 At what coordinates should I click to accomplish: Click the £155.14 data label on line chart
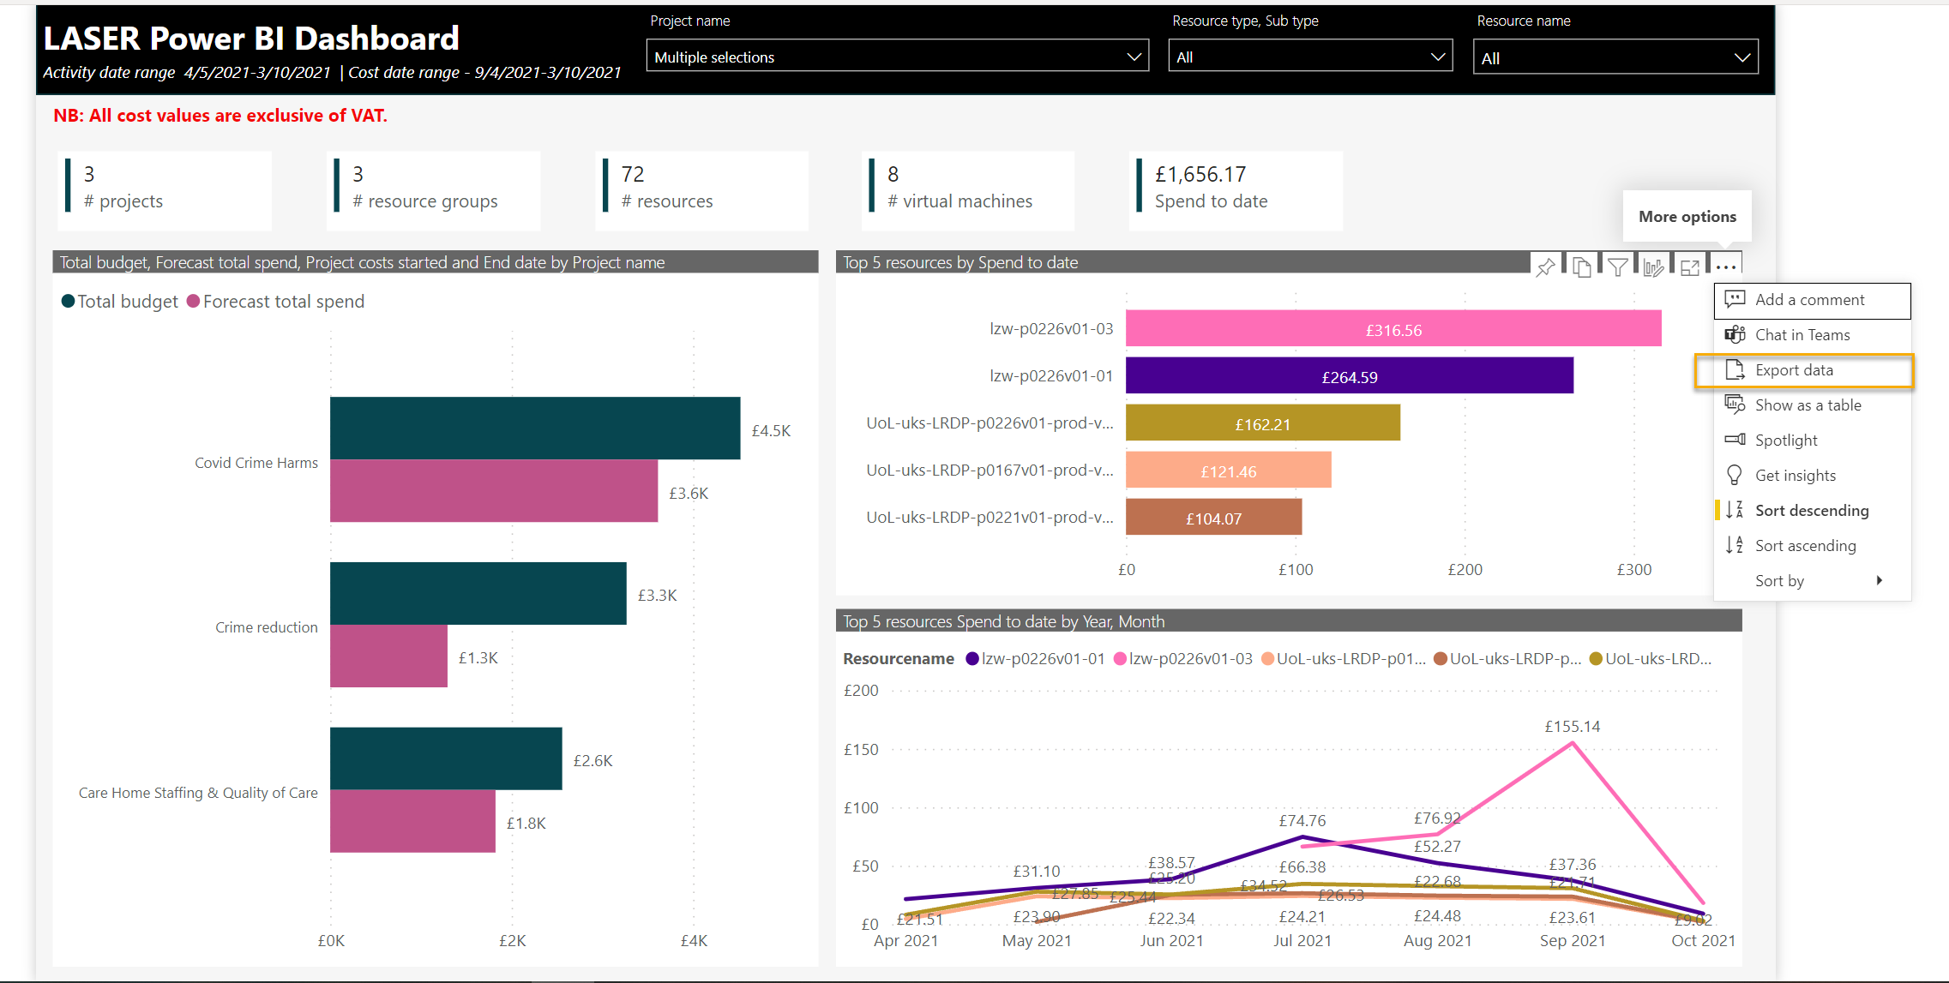pos(1573,726)
